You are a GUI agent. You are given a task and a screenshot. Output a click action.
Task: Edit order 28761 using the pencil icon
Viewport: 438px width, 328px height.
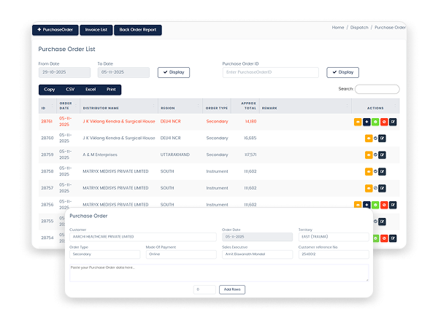tap(393, 122)
